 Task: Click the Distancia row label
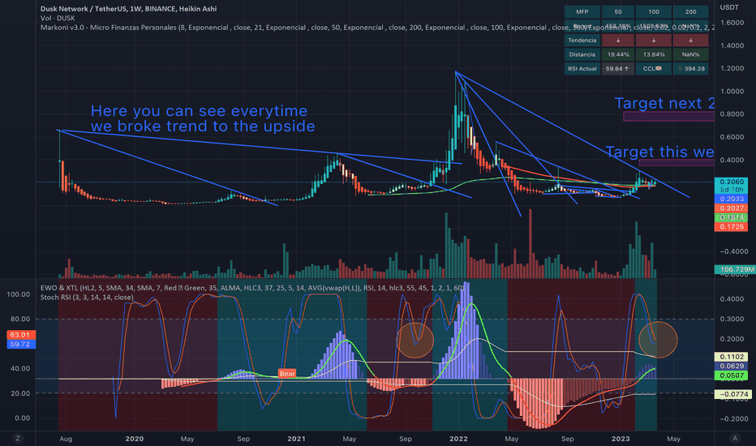(582, 54)
